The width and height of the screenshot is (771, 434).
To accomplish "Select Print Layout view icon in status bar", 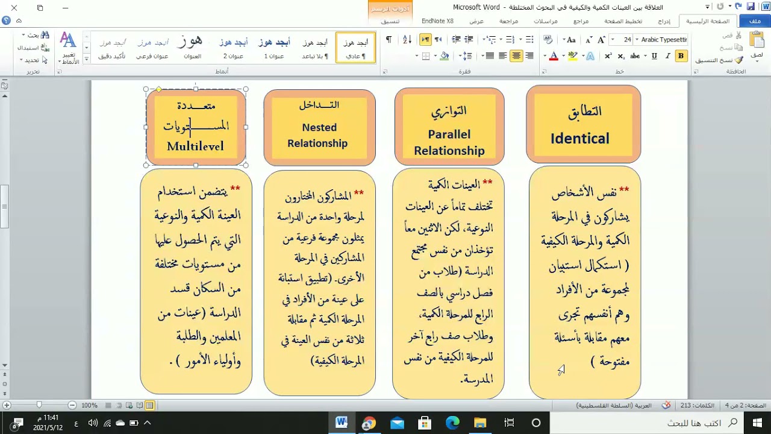I will (x=149, y=406).
